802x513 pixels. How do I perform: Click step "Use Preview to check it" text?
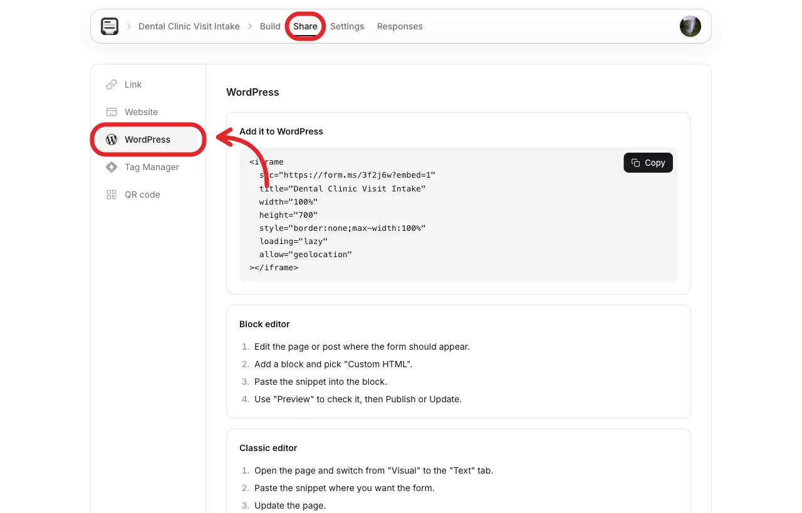(358, 399)
